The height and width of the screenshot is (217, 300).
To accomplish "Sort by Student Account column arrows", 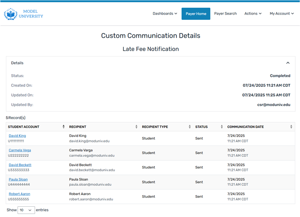I will click(63, 127).
